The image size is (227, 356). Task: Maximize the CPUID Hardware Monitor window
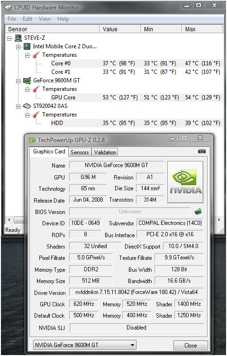click(199, 6)
